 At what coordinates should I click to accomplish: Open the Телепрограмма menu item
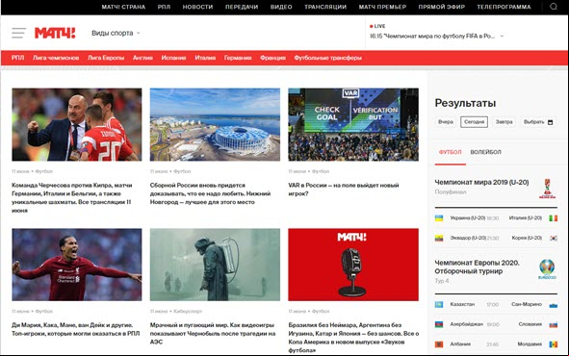pyautogui.click(x=504, y=7)
